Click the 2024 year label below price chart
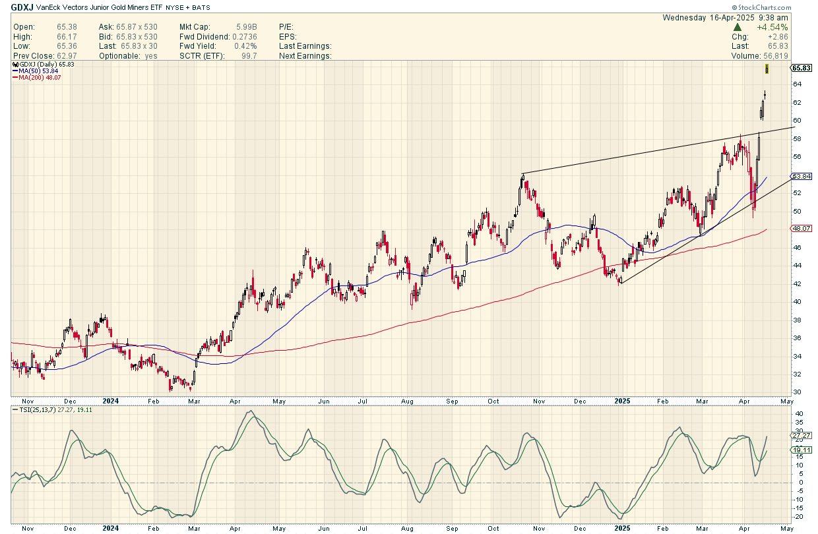The width and height of the screenshot is (818, 534). click(111, 400)
